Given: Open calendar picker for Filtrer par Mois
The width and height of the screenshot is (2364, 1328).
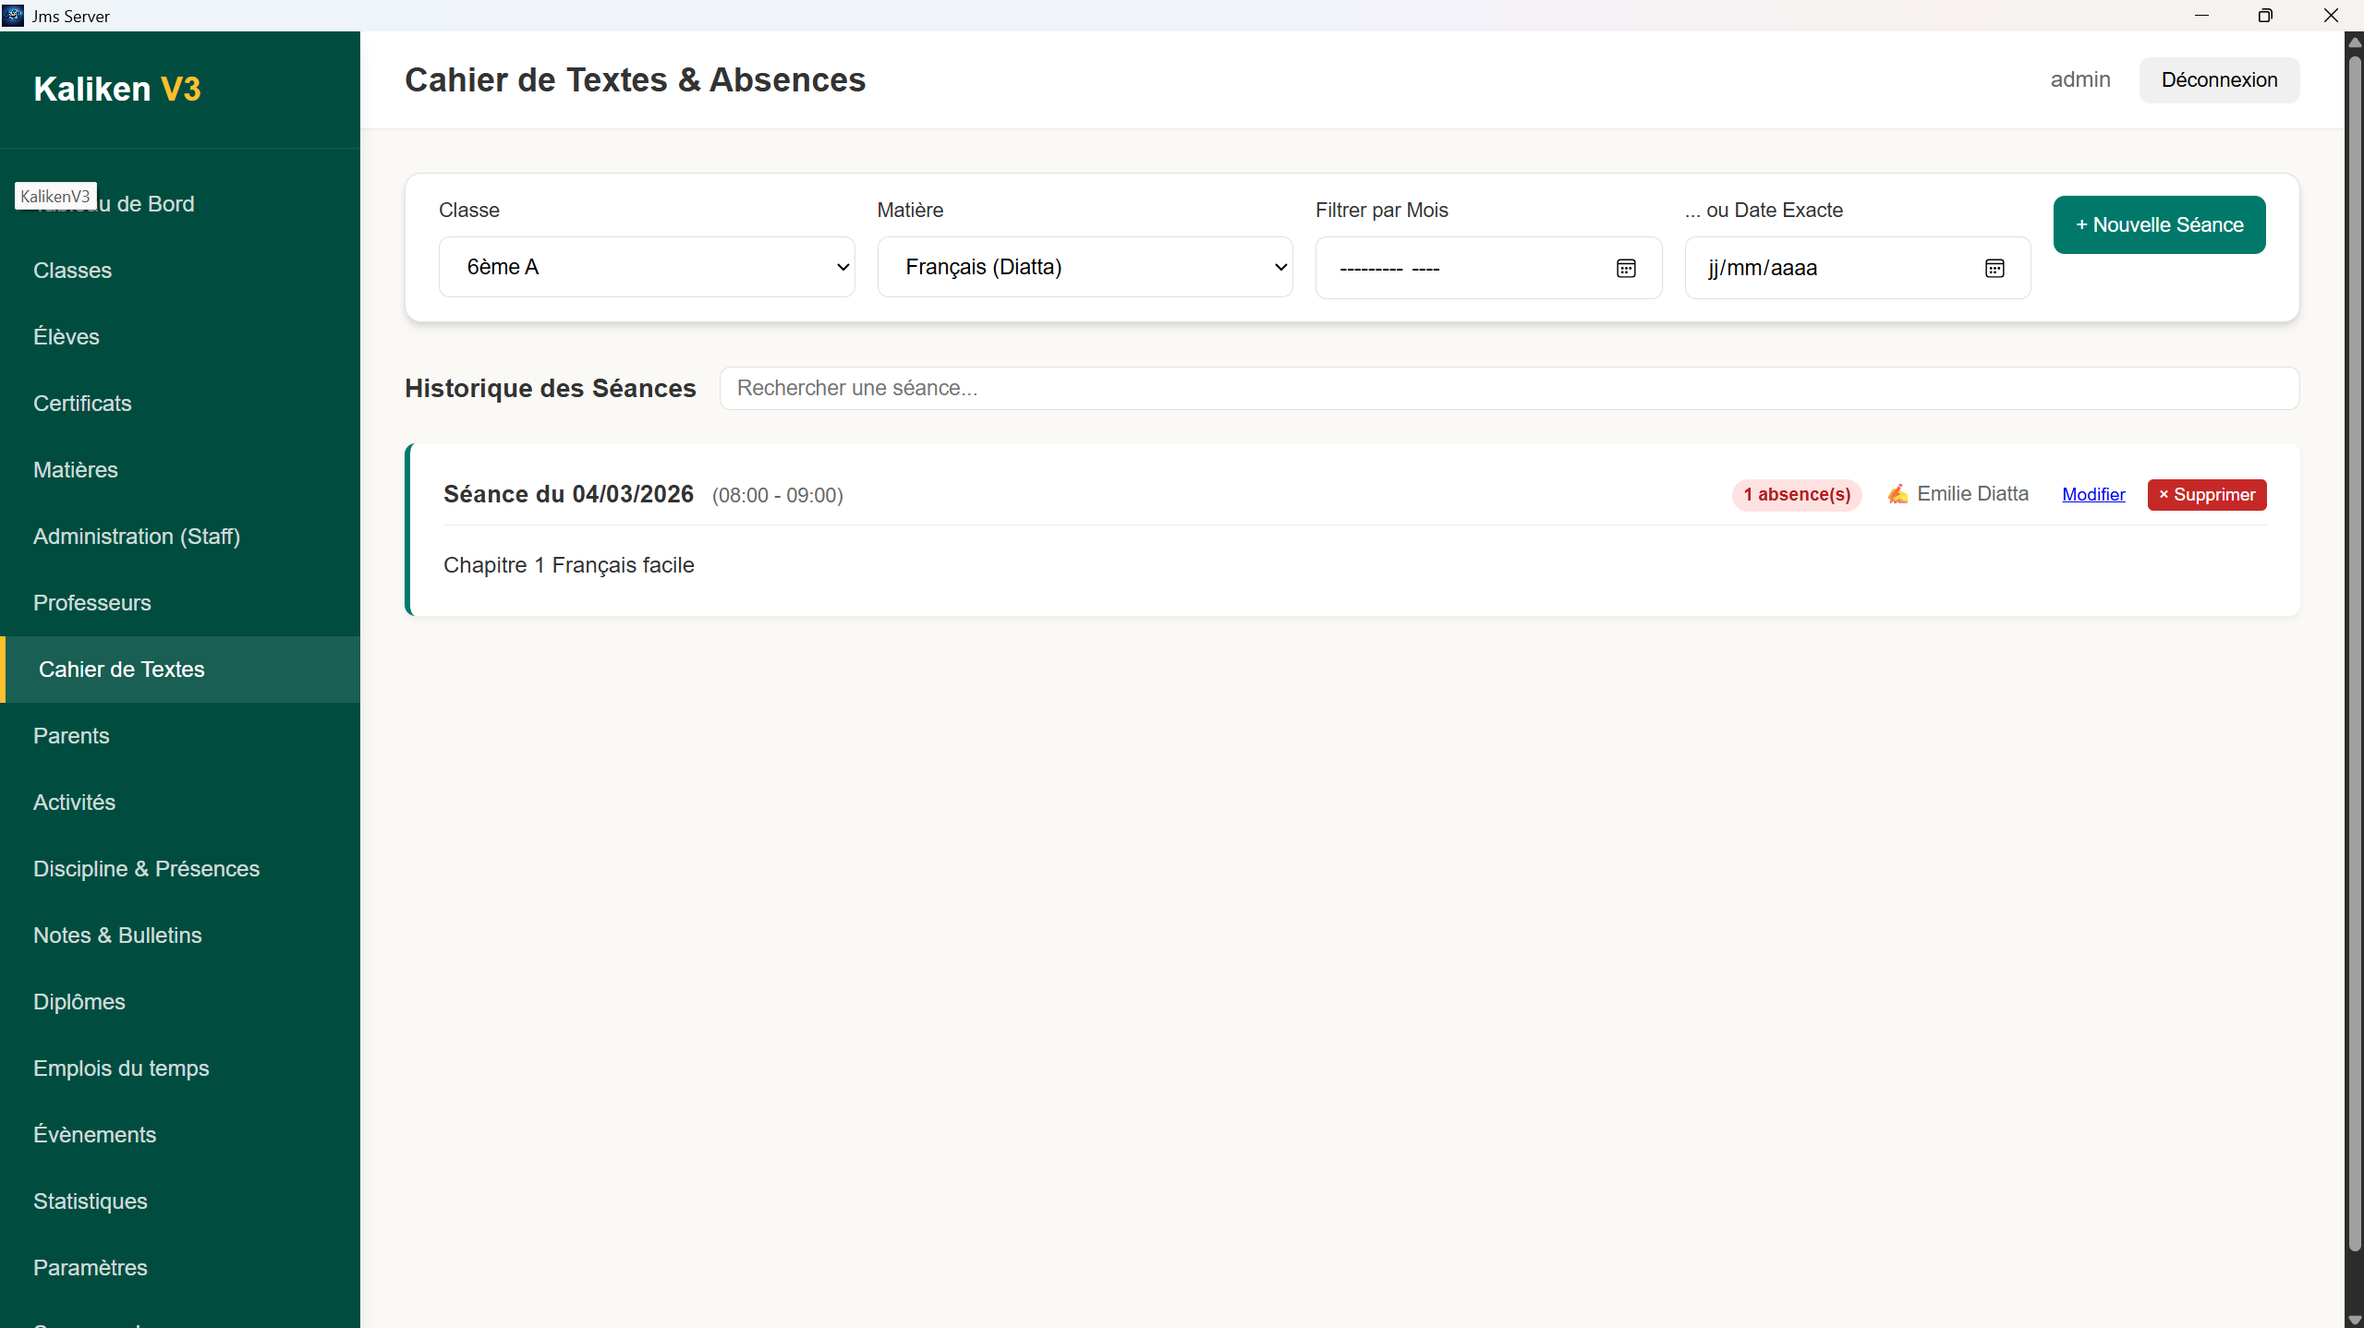Looking at the screenshot, I should tap(1626, 268).
